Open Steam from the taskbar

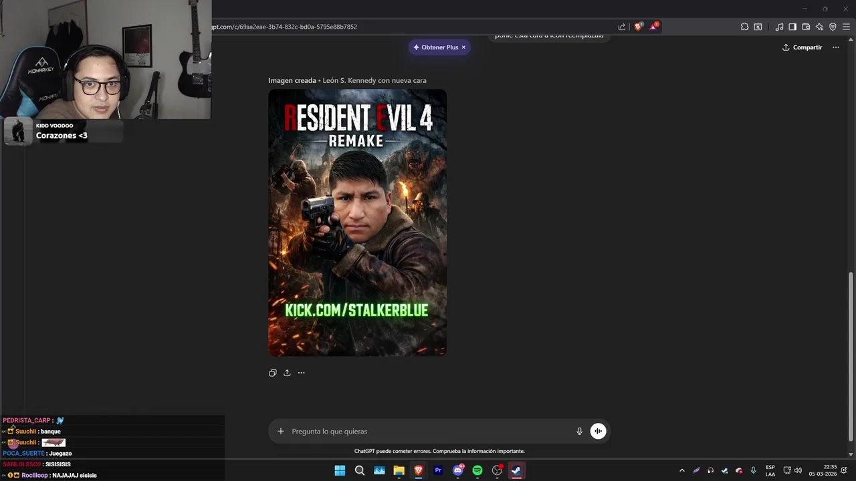pyautogui.click(x=516, y=470)
